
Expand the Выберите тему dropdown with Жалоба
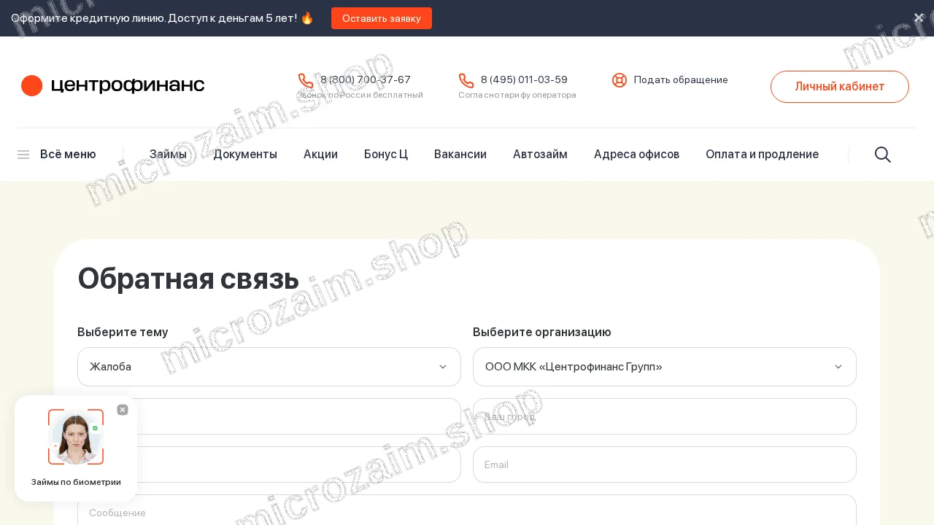click(x=269, y=367)
